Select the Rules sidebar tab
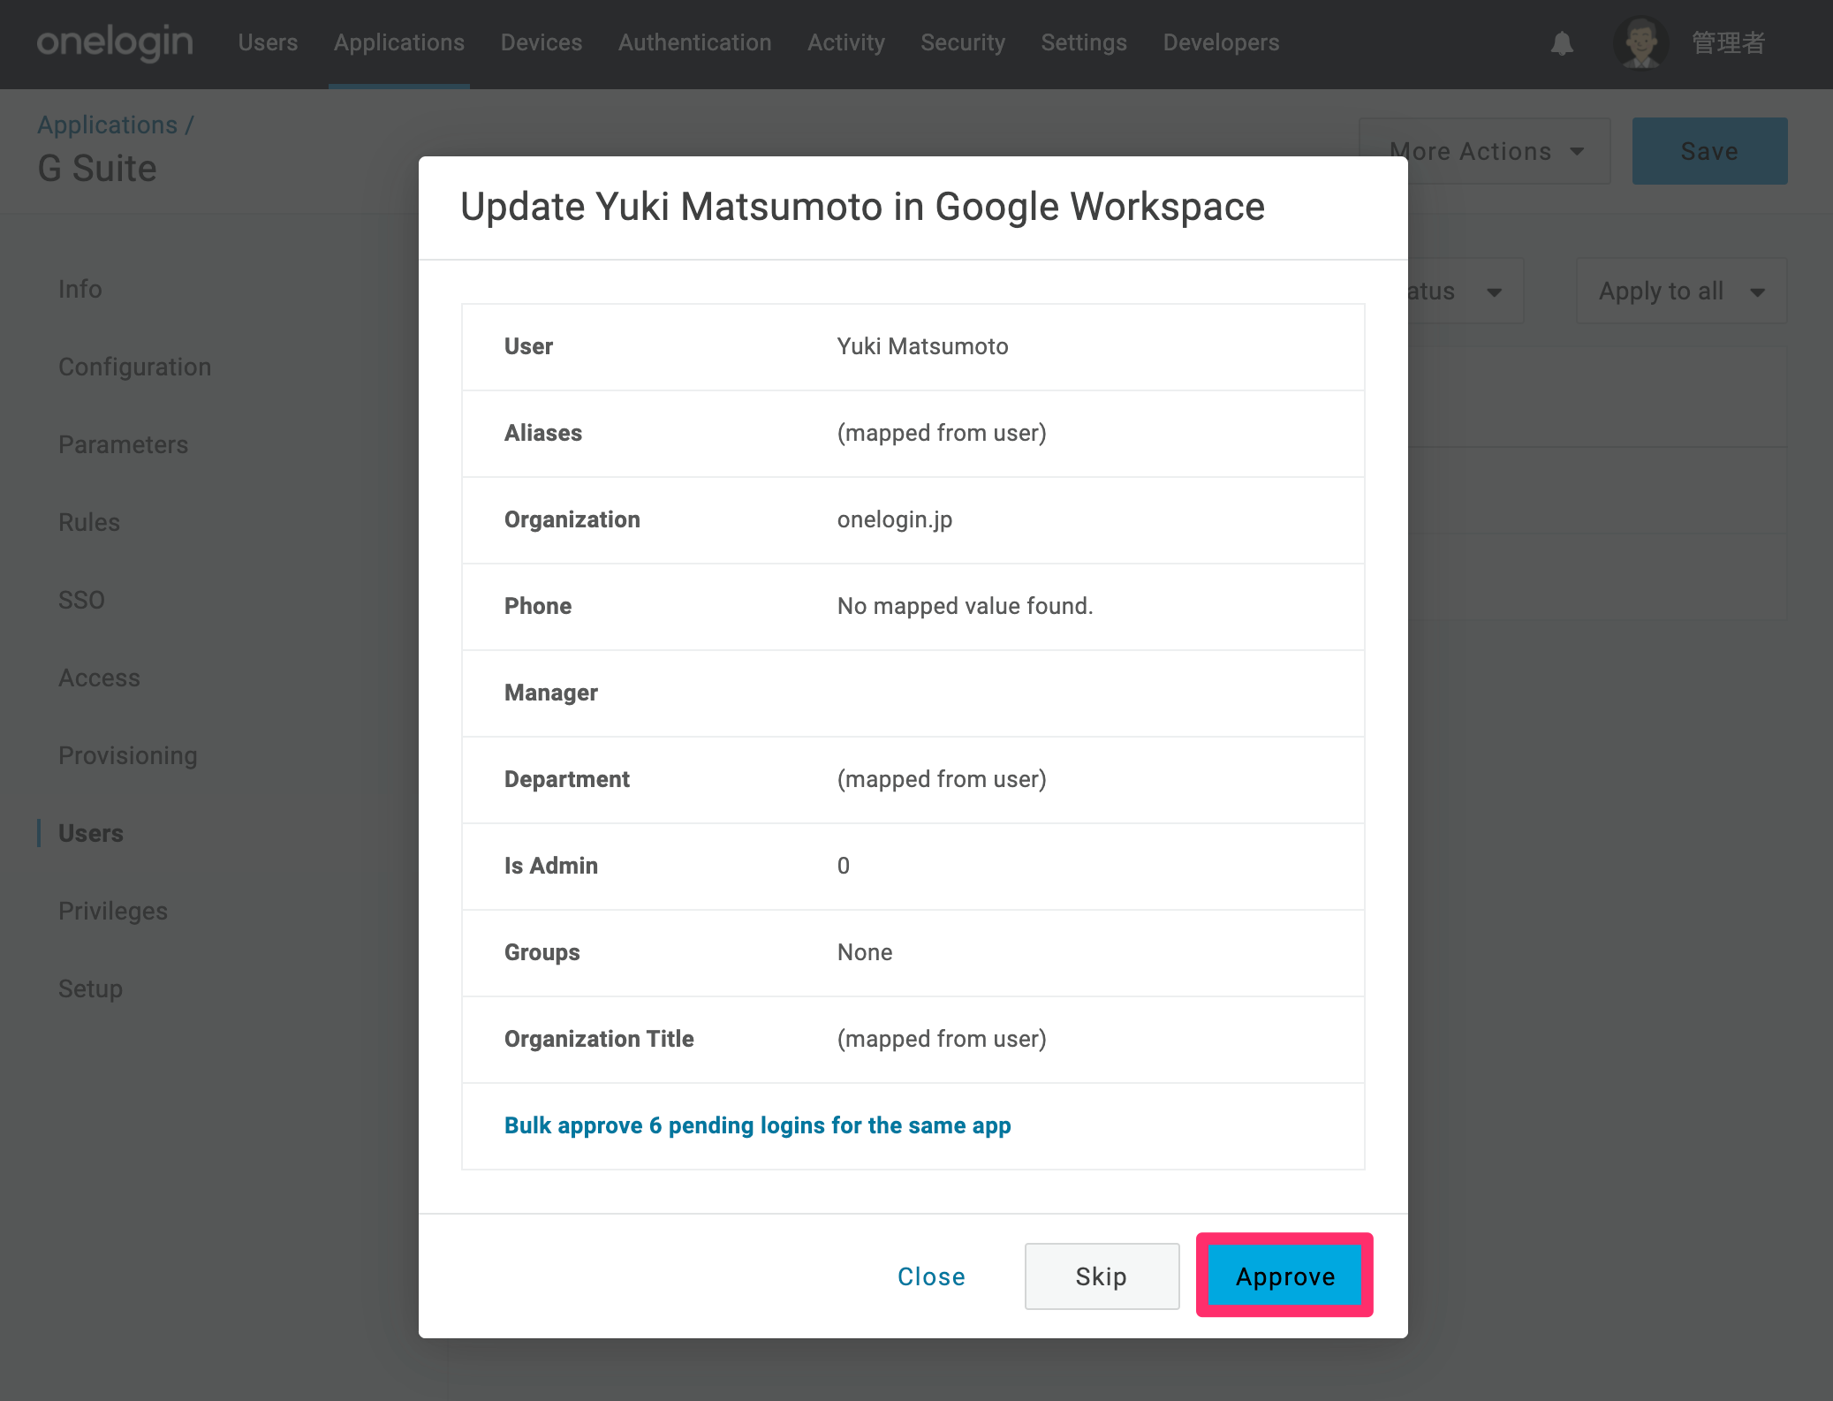This screenshot has width=1833, height=1401. click(x=89, y=522)
